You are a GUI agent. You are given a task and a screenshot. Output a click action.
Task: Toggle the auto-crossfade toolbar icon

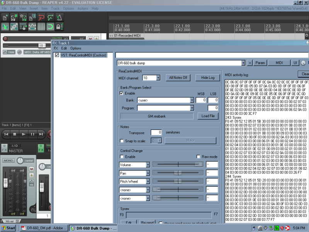pyautogui.click(x=5, y=26)
